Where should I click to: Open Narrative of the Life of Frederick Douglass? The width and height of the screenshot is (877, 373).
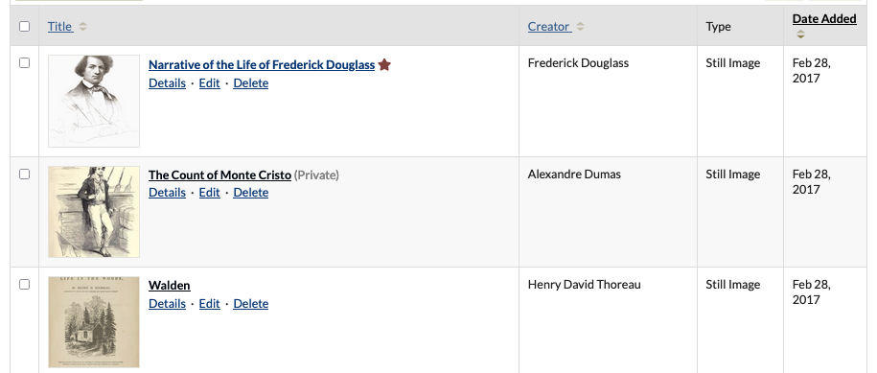[x=262, y=65]
